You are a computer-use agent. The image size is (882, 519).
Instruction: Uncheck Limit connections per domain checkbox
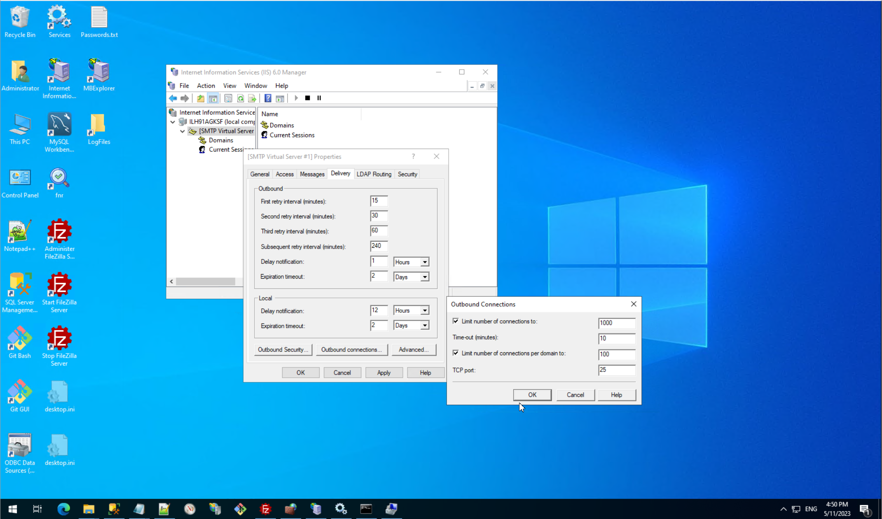456,353
